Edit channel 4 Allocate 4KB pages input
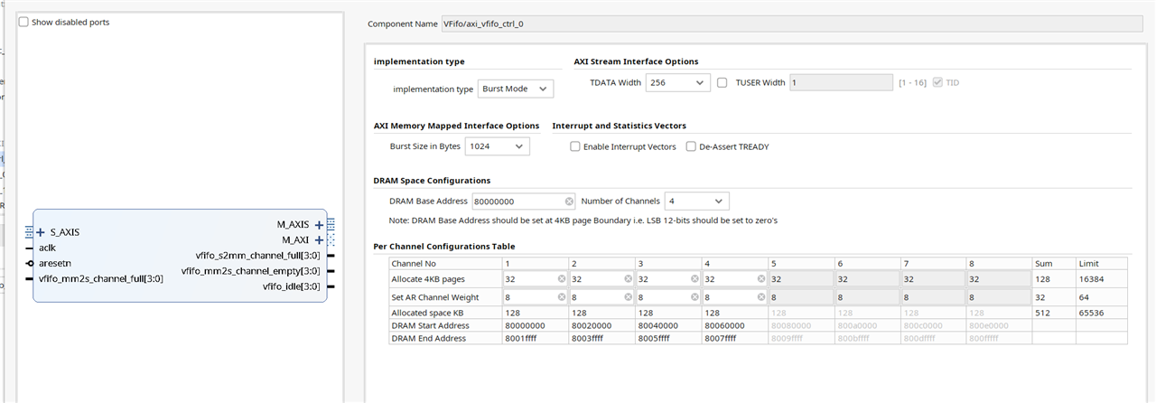 coord(735,279)
